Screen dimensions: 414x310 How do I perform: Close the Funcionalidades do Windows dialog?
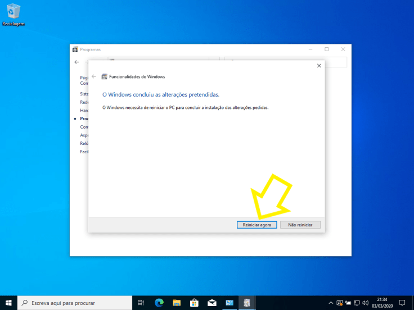click(319, 66)
